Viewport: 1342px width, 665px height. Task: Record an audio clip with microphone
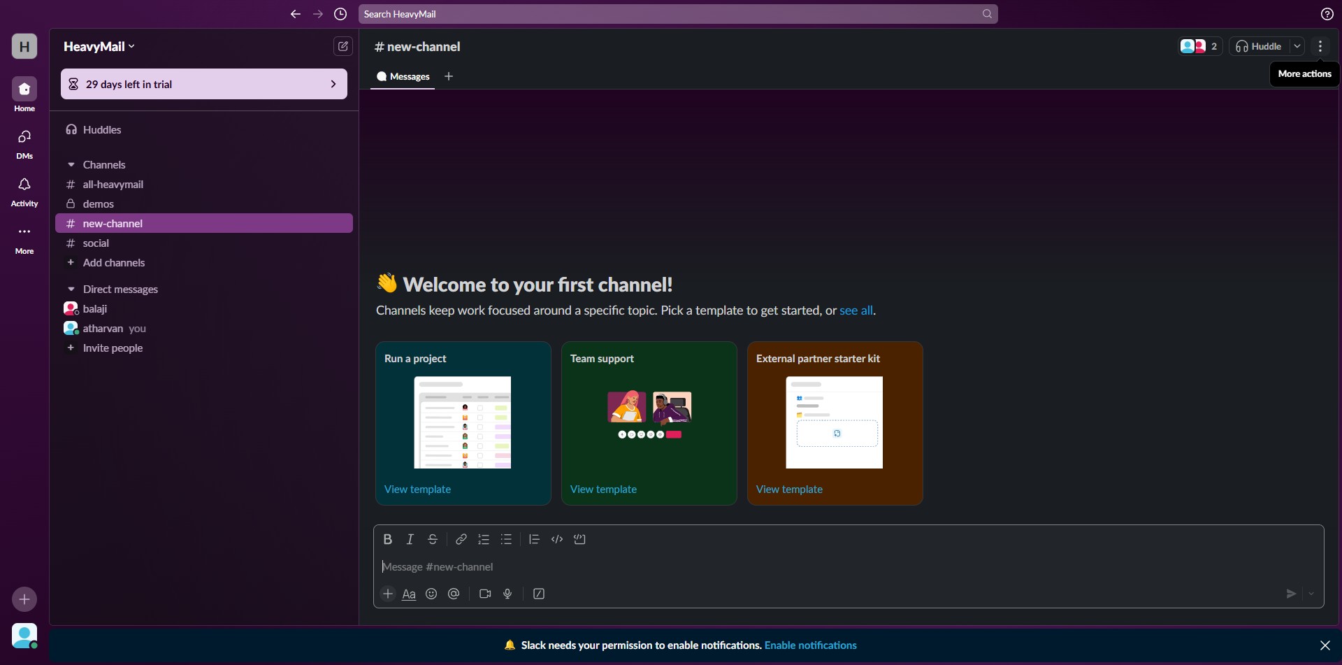[x=507, y=594]
